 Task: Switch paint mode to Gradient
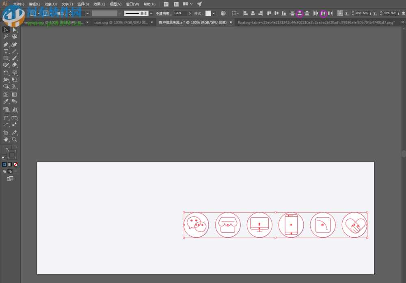[x=10, y=164]
